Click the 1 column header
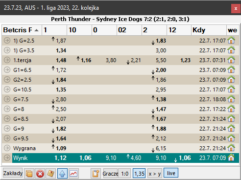 point(54,30)
